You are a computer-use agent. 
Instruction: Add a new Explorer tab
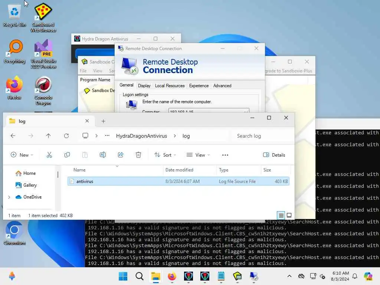pyautogui.click(x=103, y=121)
